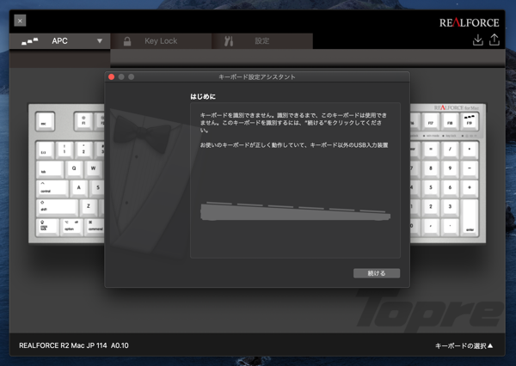
Task: Click the esc key on keyboard image
Action: [x=45, y=121]
